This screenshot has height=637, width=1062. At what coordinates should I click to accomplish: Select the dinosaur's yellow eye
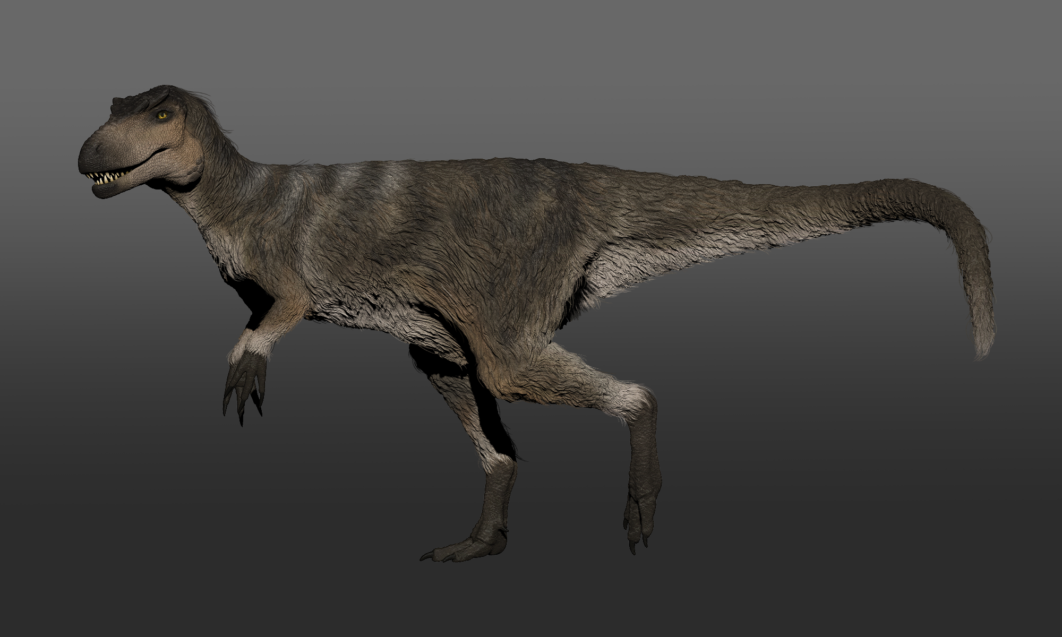164,115
